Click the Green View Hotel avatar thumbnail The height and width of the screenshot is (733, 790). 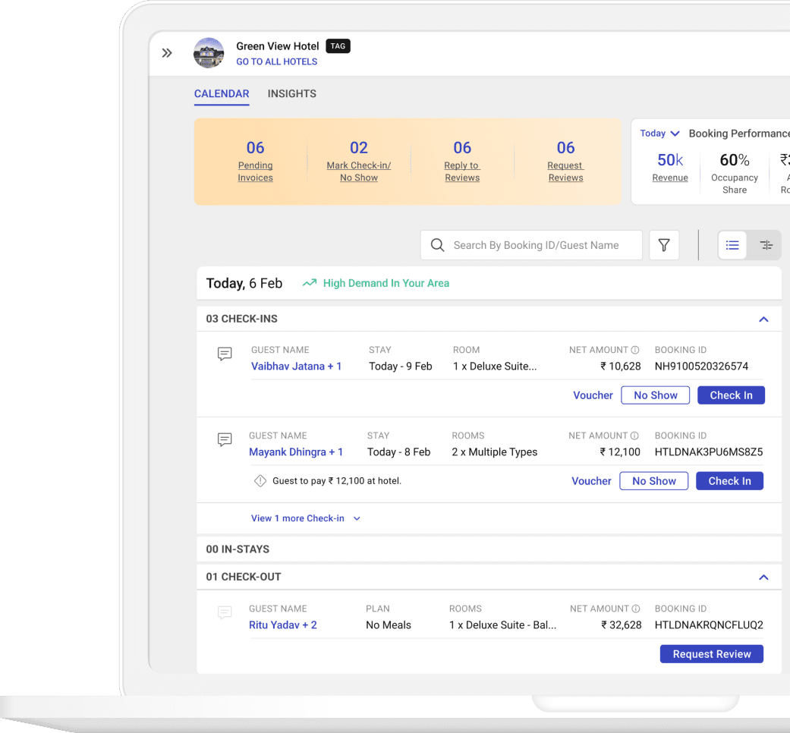[x=209, y=53]
